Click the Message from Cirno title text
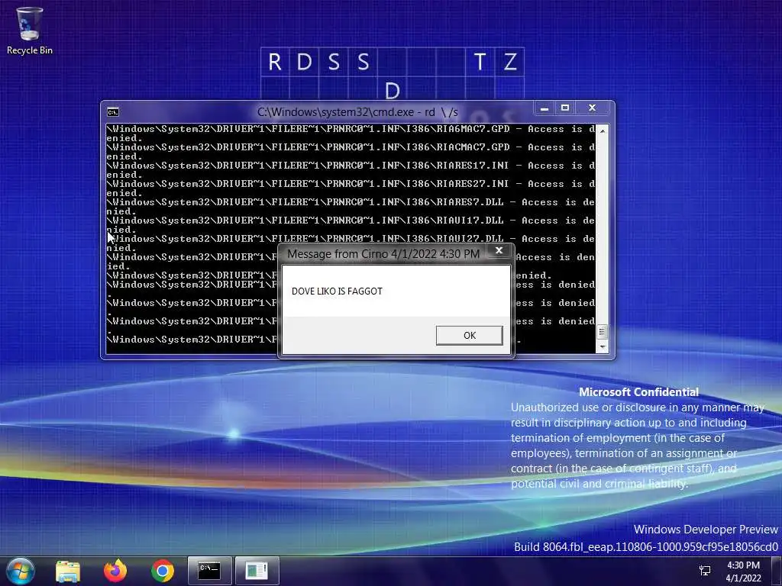 click(383, 254)
